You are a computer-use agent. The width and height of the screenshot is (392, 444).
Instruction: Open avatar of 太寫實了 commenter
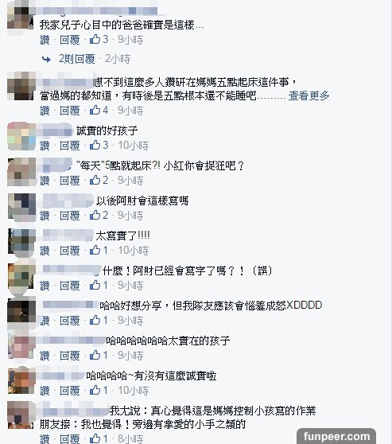coord(22,242)
